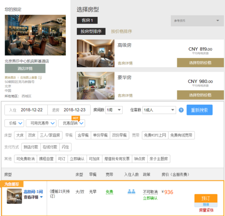Open the 住客数 1成人 dropdown

(x=159, y=110)
